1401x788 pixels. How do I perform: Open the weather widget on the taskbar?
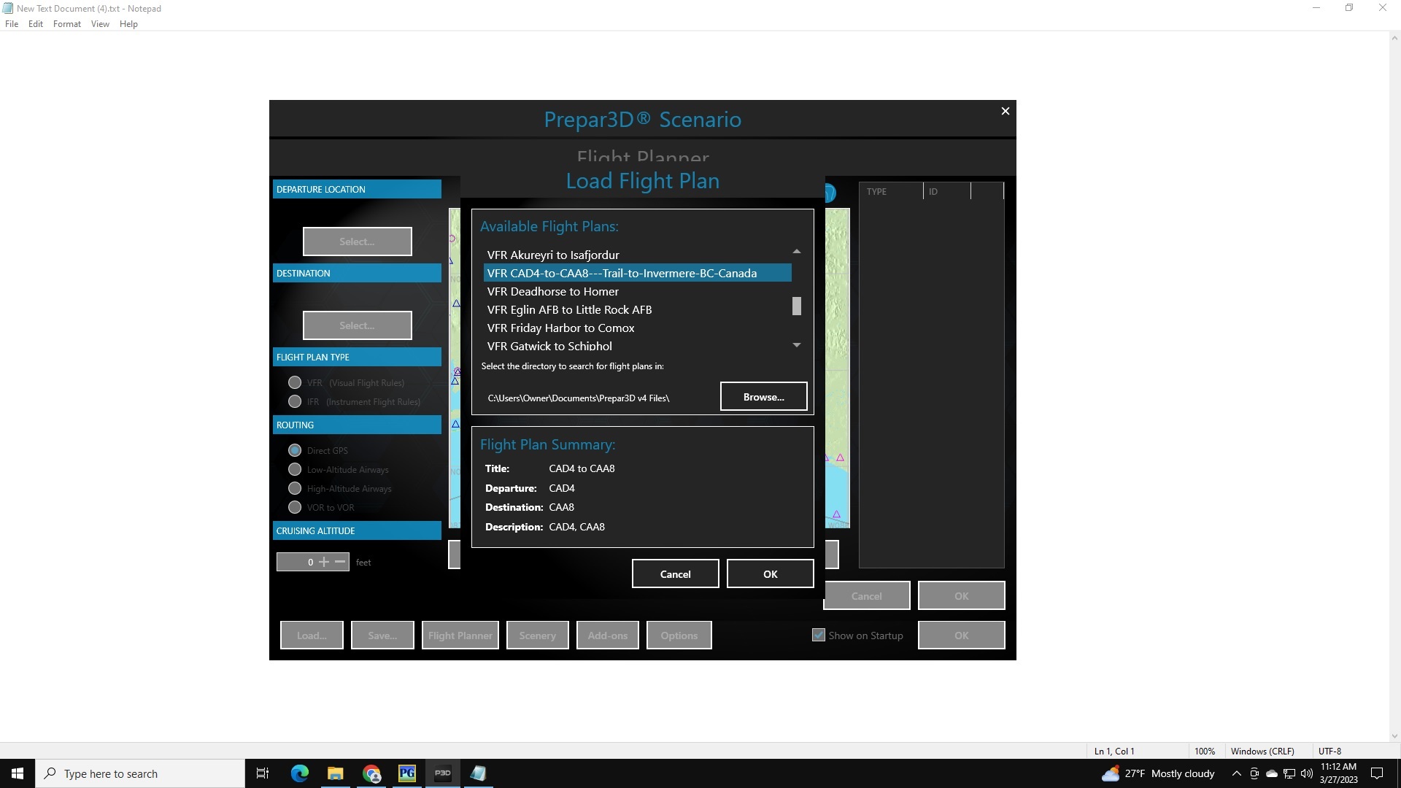tap(1158, 773)
